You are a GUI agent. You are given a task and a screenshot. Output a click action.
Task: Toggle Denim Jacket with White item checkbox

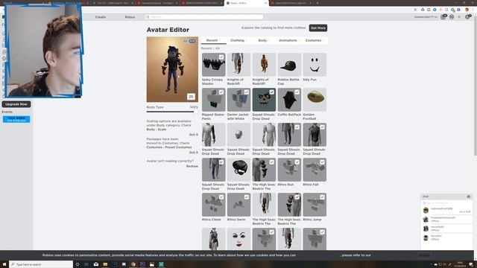247,92
